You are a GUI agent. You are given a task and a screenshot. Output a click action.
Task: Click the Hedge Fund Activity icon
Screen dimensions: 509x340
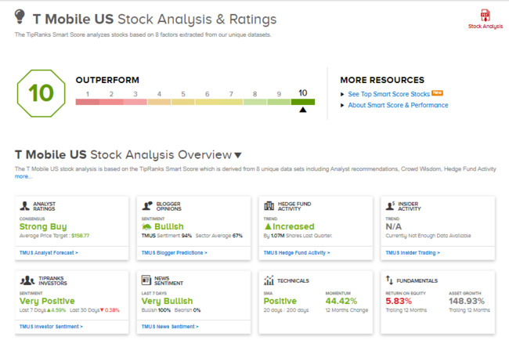tap(268, 205)
